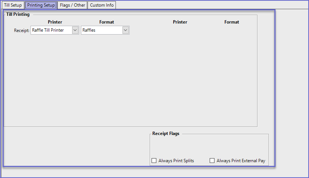
Task: Open the Flags / Other tab
Action: click(x=72, y=5)
